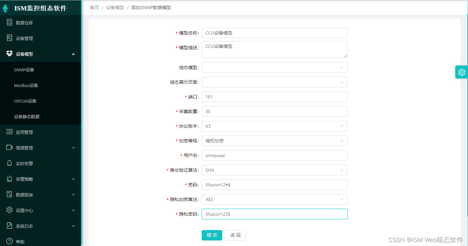
Task: Open the 数据仓库 menu item
Action: pyautogui.click(x=40, y=23)
